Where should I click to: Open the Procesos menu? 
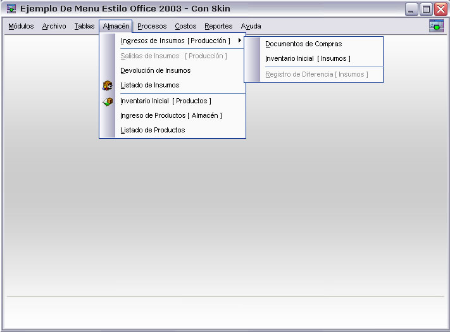click(152, 27)
